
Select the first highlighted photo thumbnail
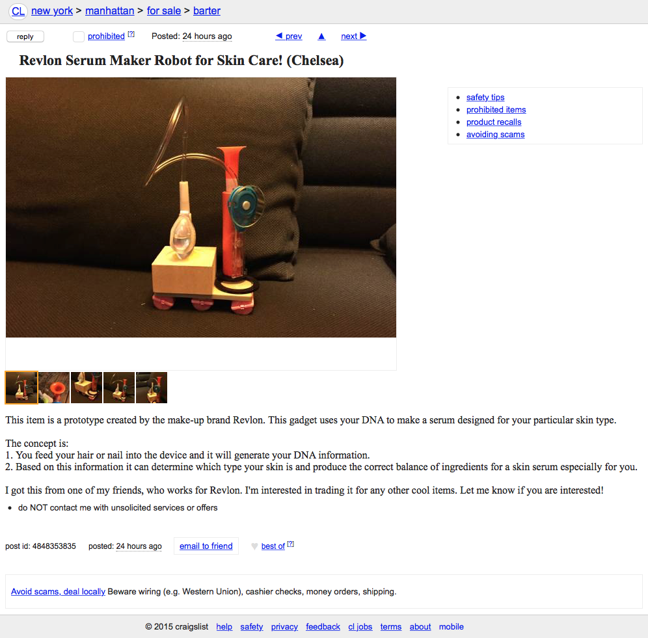click(21, 388)
